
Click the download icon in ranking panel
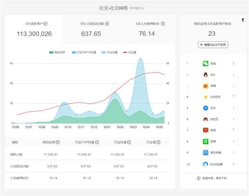243,20
